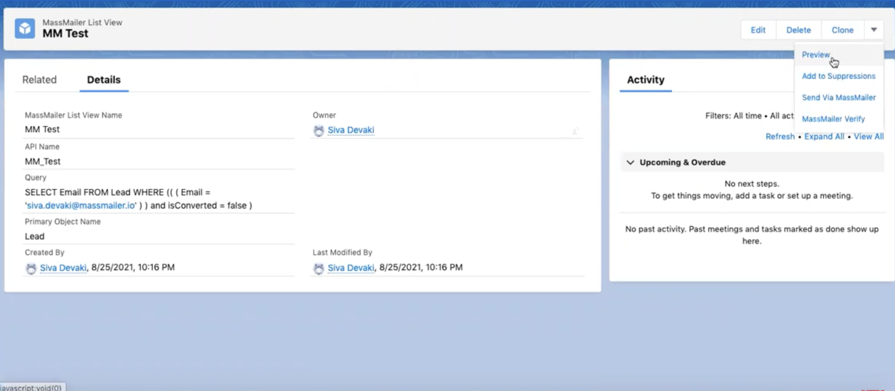Click the MM_Test API Name value
895x391 pixels.
pyautogui.click(x=43, y=161)
